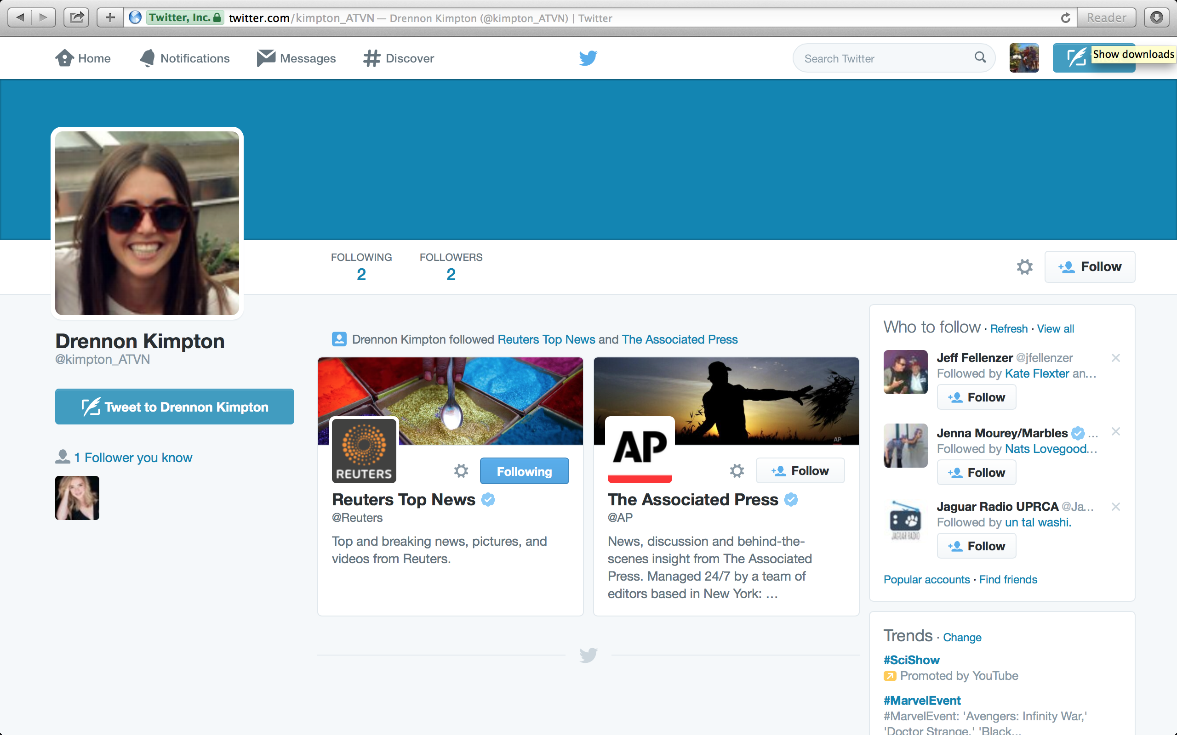Click the Safari downloads arrow icon
Viewport: 1177px width, 735px height.
tap(1157, 18)
